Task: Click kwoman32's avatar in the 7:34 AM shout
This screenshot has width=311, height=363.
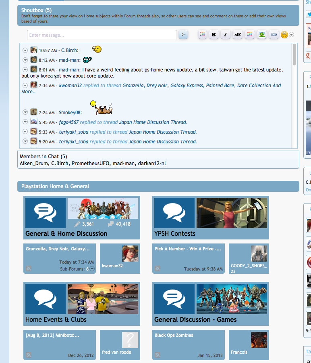Action: click(x=34, y=85)
